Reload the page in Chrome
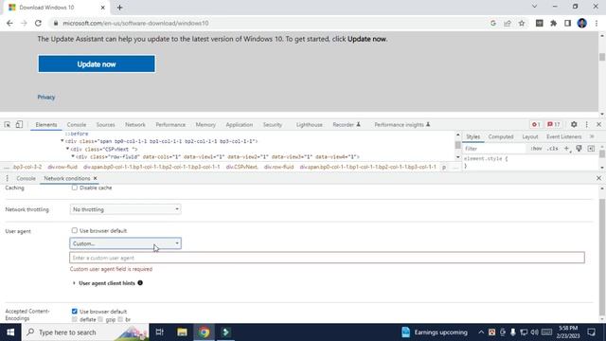606x341 pixels. 38,23
